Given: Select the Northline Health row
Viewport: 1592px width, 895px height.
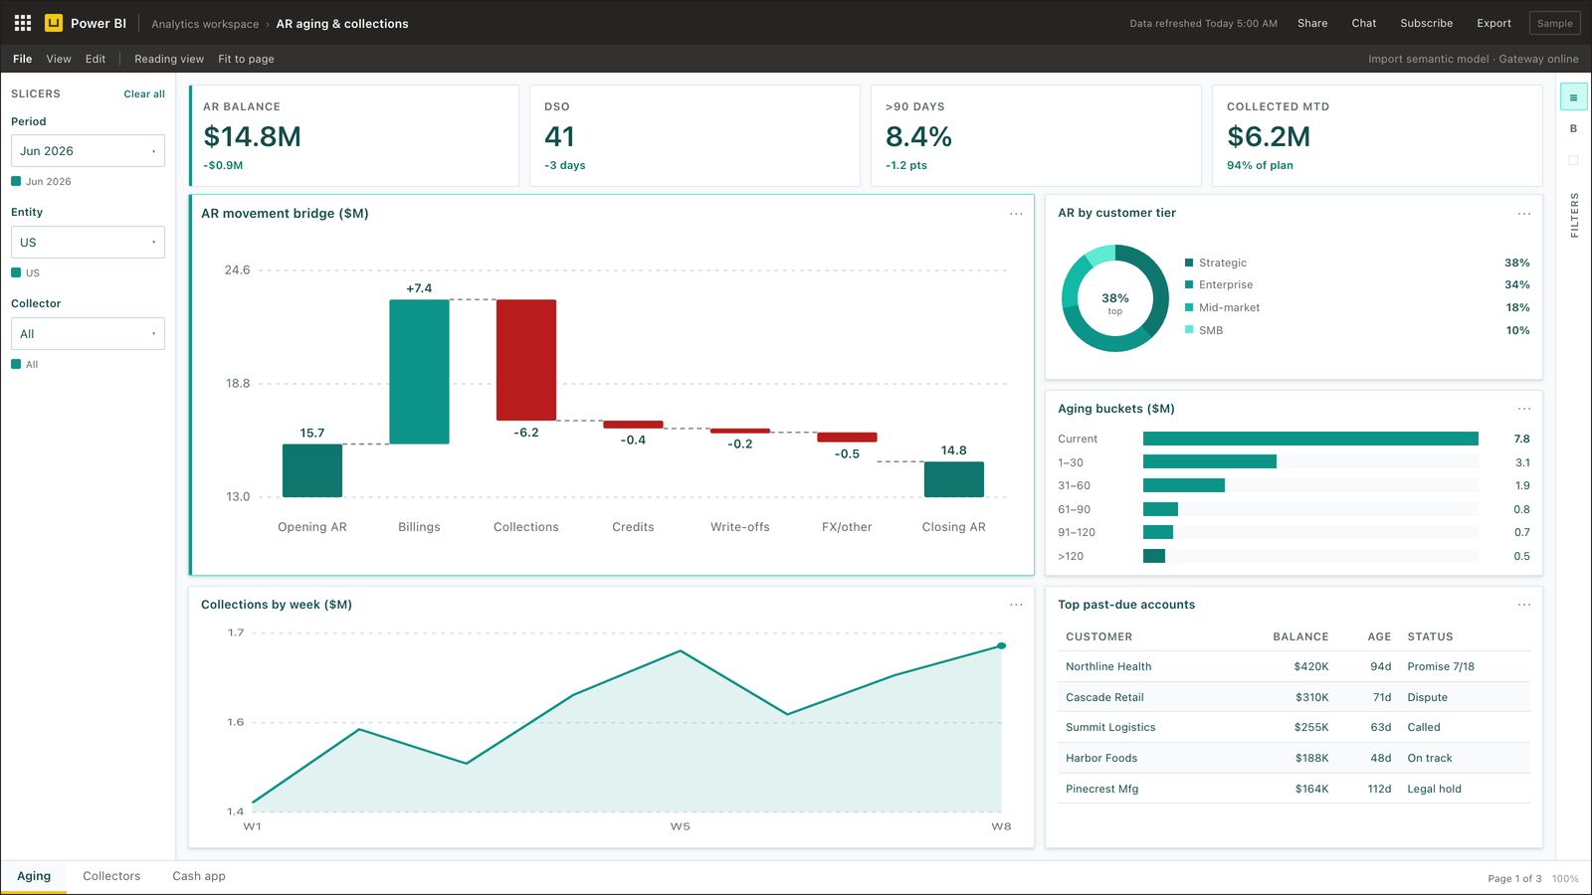Looking at the screenshot, I should (x=1293, y=666).
